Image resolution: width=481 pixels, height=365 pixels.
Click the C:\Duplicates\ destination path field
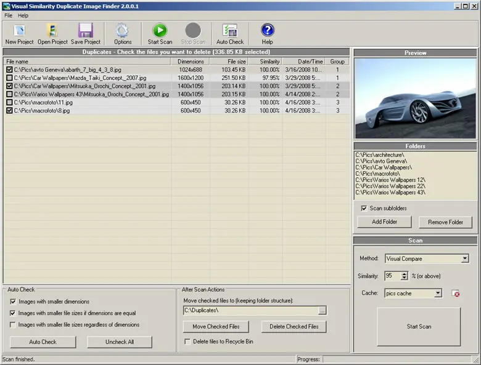[251, 310]
